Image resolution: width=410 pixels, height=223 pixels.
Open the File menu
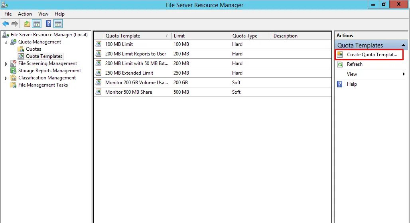8,14
